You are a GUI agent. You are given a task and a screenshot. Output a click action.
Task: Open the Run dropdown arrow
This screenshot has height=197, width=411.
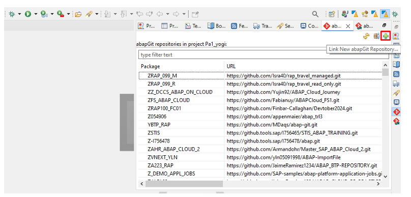[36, 14]
